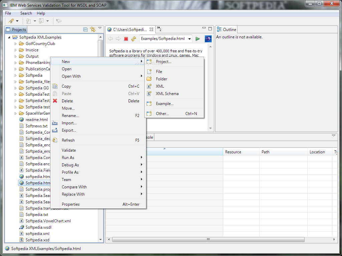Click the green Go arrow

click(198, 39)
